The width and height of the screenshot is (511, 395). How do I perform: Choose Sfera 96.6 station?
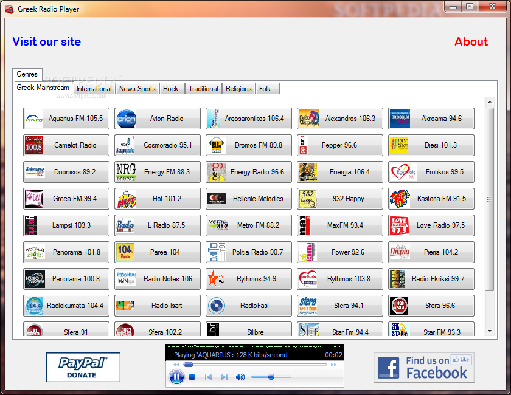tap(431, 306)
